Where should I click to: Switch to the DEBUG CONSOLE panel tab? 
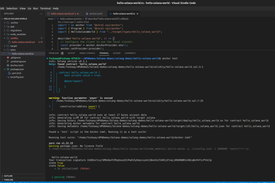pyautogui.click(x=87, y=53)
